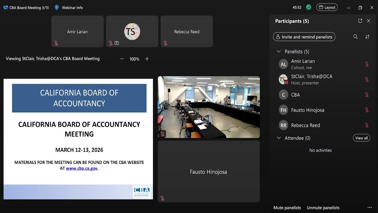The width and height of the screenshot is (378, 213).
Task: Unmute Amir Larian in participant list
Action: click(x=367, y=64)
